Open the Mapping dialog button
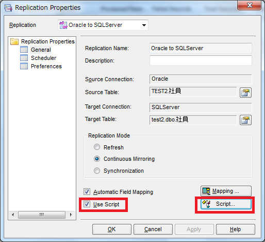This screenshot has width=265, height=242. [226, 191]
